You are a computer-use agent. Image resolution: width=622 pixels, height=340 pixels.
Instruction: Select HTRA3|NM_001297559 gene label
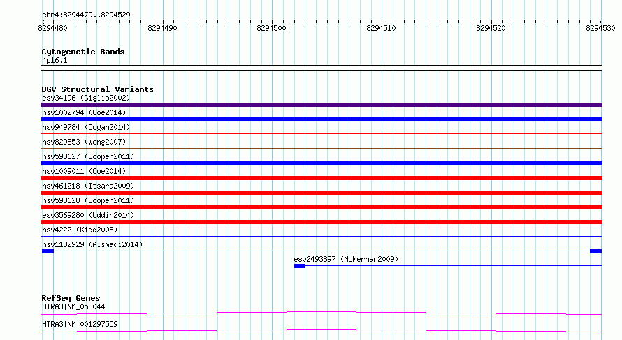point(80,324)
